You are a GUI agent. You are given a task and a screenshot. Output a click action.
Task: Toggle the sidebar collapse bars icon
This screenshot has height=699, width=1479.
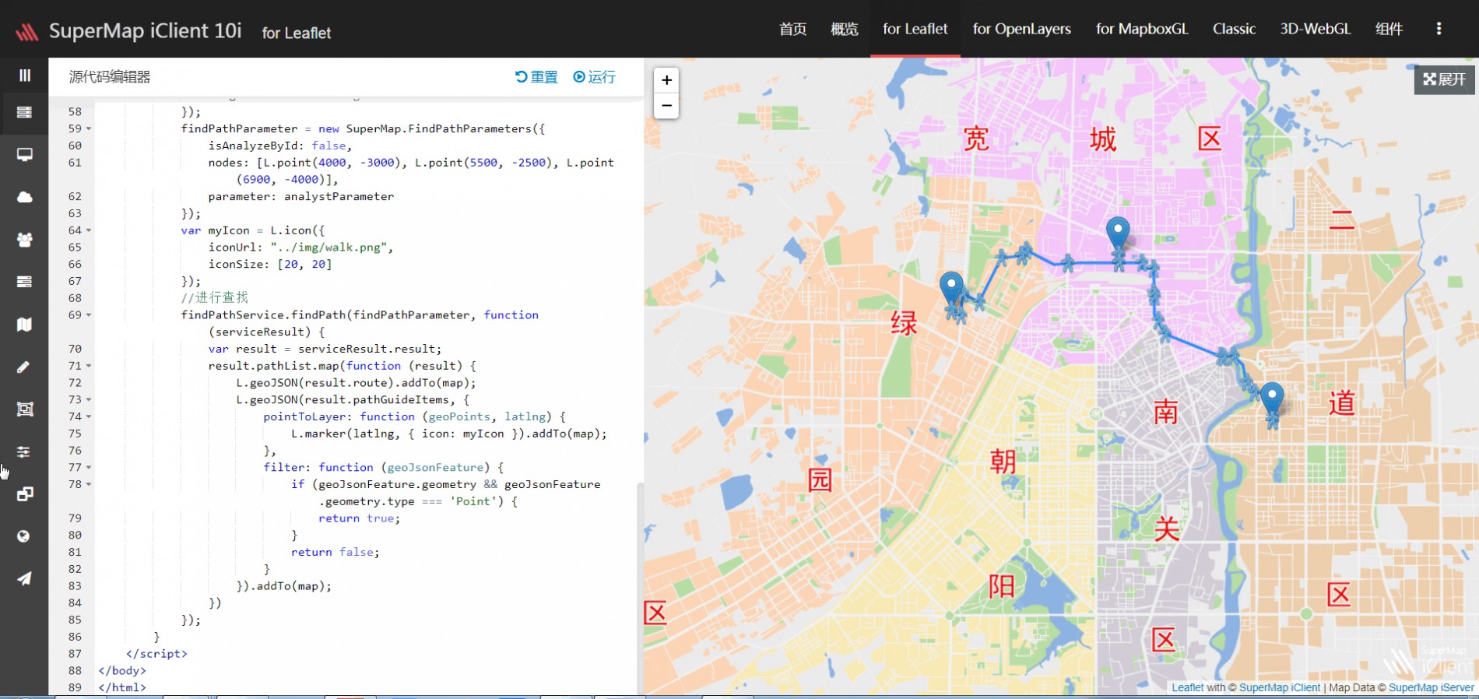click(24, 76)
